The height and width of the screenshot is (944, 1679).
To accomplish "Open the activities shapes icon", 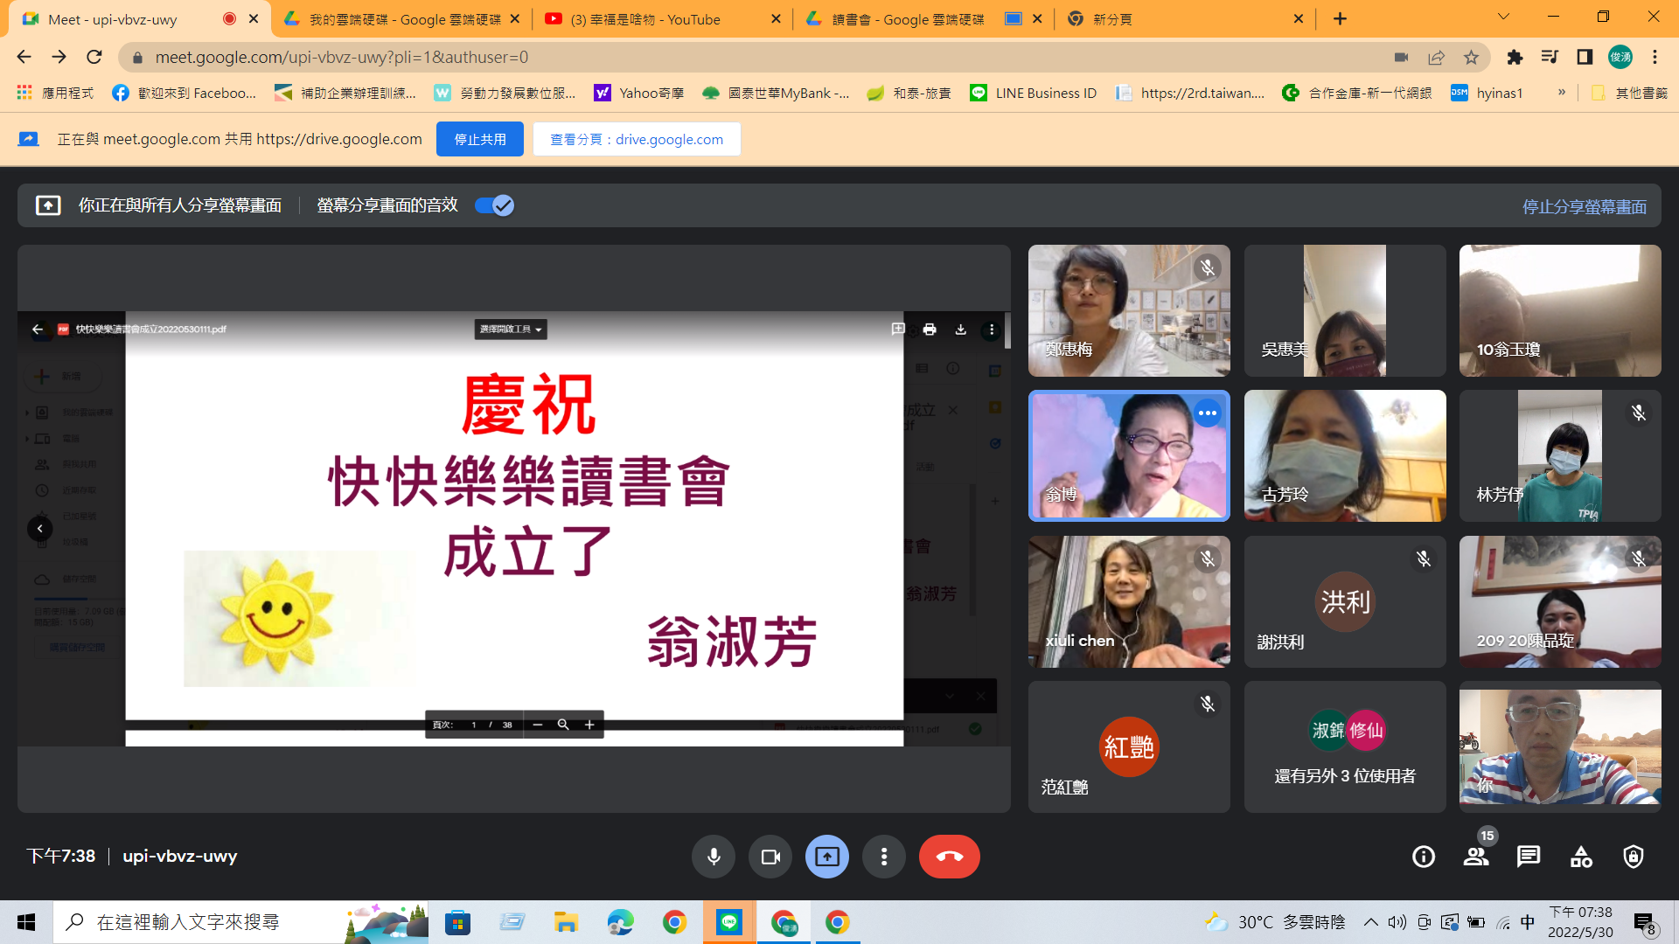I will pyautogui.click(x=1580, y=857).
